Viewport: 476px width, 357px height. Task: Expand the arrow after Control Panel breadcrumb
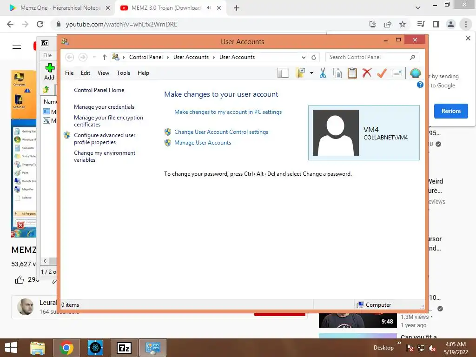168,57
